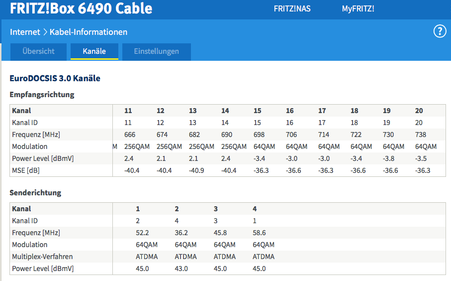Viewport: 451px width, 281px height.
Task: Click 64QAM modulation for downstream channel 20
Action: coord(426,146)
